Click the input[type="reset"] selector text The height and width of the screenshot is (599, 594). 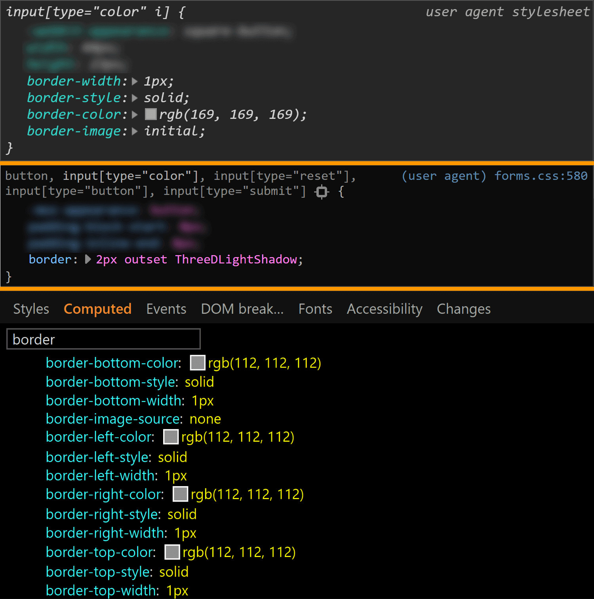(282, 176)
